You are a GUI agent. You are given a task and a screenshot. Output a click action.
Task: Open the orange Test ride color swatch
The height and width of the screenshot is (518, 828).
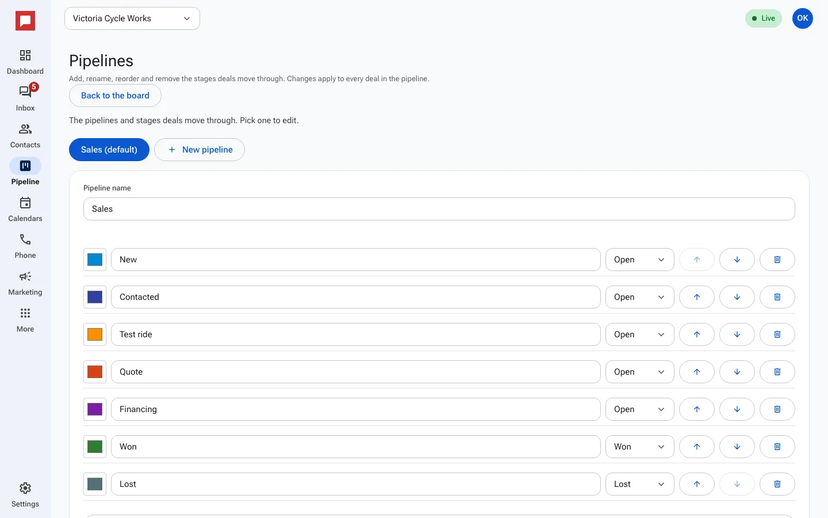pos(95,334)
